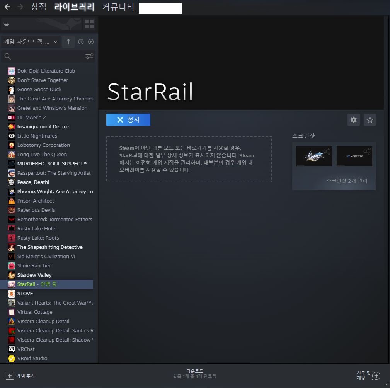Click the sort ascending arrow button
The height and width of the screenshot is (388, 390).
click(68, 42)
